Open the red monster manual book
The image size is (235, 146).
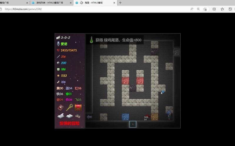pyautogui.click(x=61, y=107)
